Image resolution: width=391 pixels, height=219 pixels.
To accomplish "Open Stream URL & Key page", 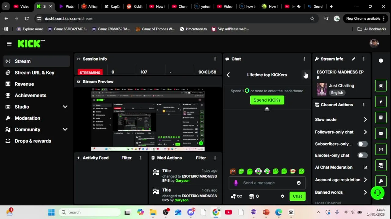I will tap(37, 73).
